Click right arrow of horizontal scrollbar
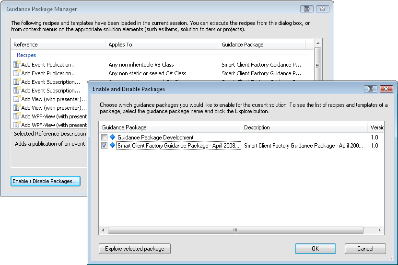Screen dimensions: 398x265 click(379, 230)
